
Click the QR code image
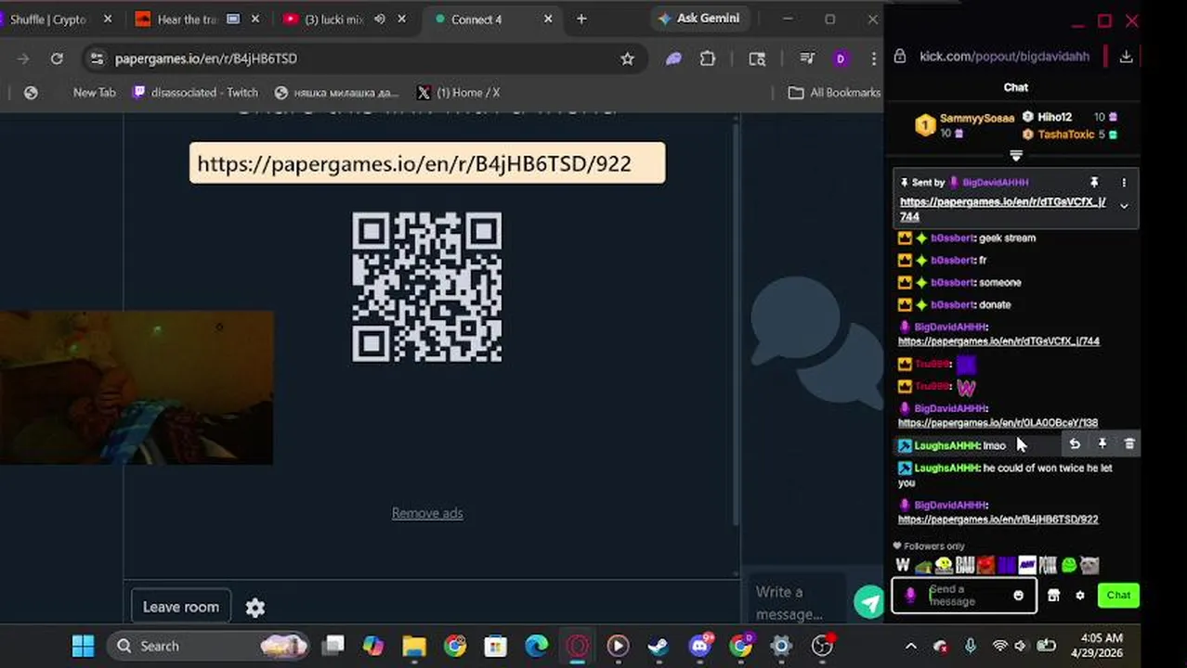[427, 287]
